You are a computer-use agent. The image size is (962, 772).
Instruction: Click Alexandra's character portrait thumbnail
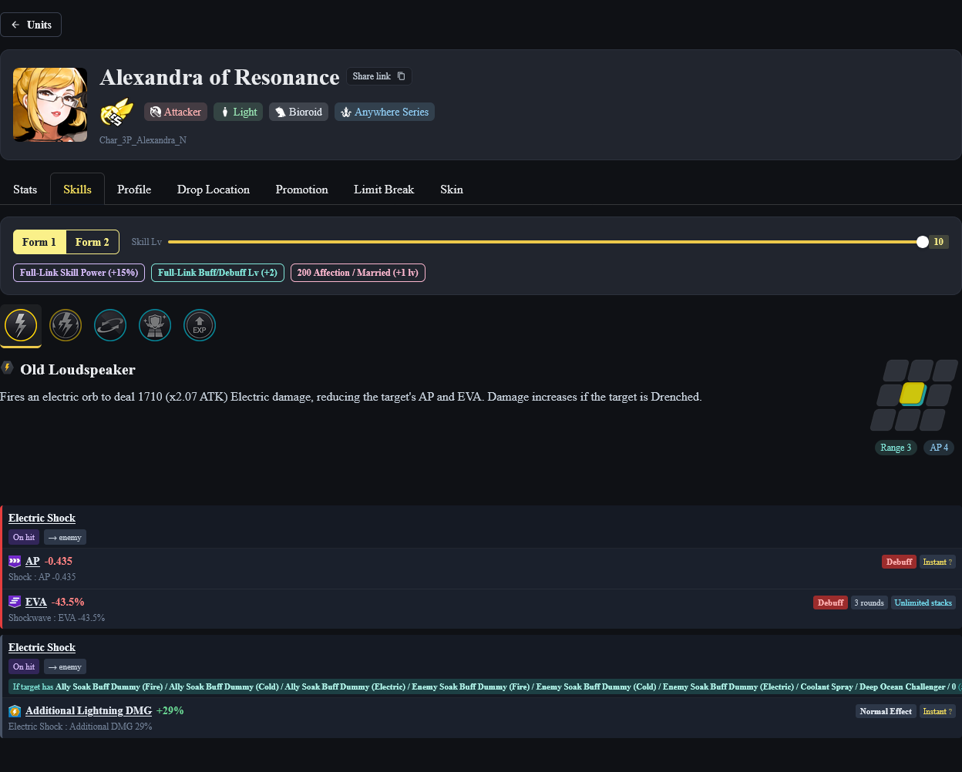50,105
